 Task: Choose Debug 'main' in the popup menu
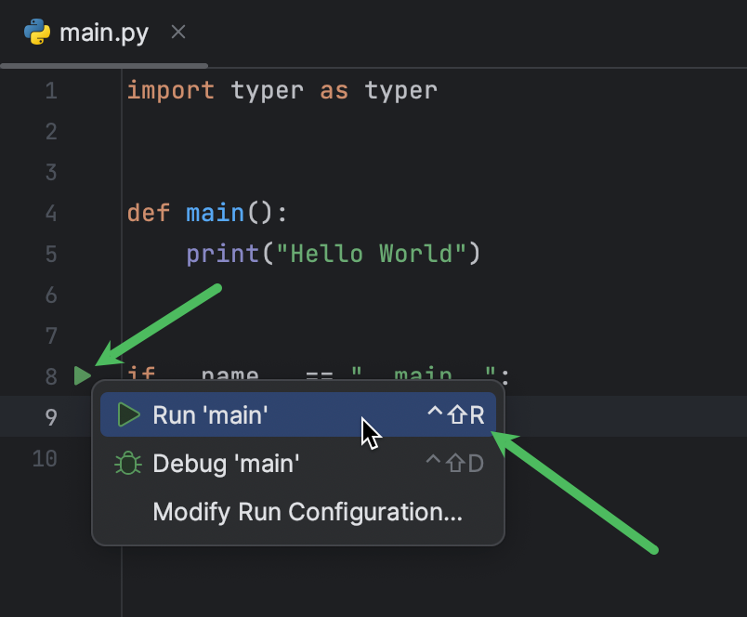[x=298, y=463]
